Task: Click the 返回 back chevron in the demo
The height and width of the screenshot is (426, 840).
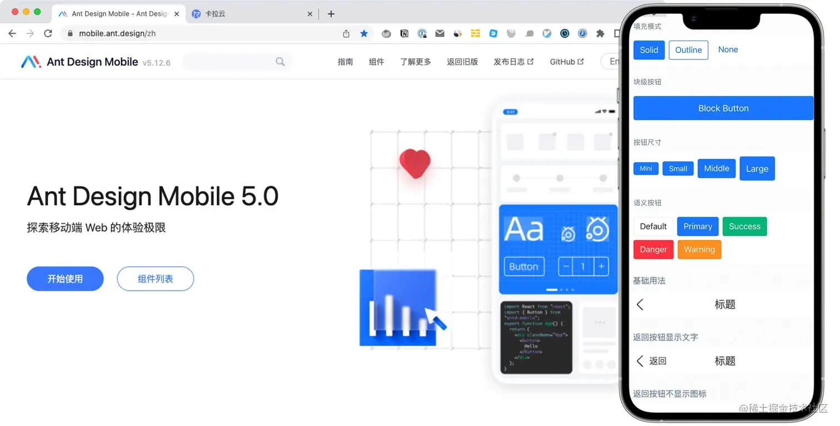Action: coord(639,361)
